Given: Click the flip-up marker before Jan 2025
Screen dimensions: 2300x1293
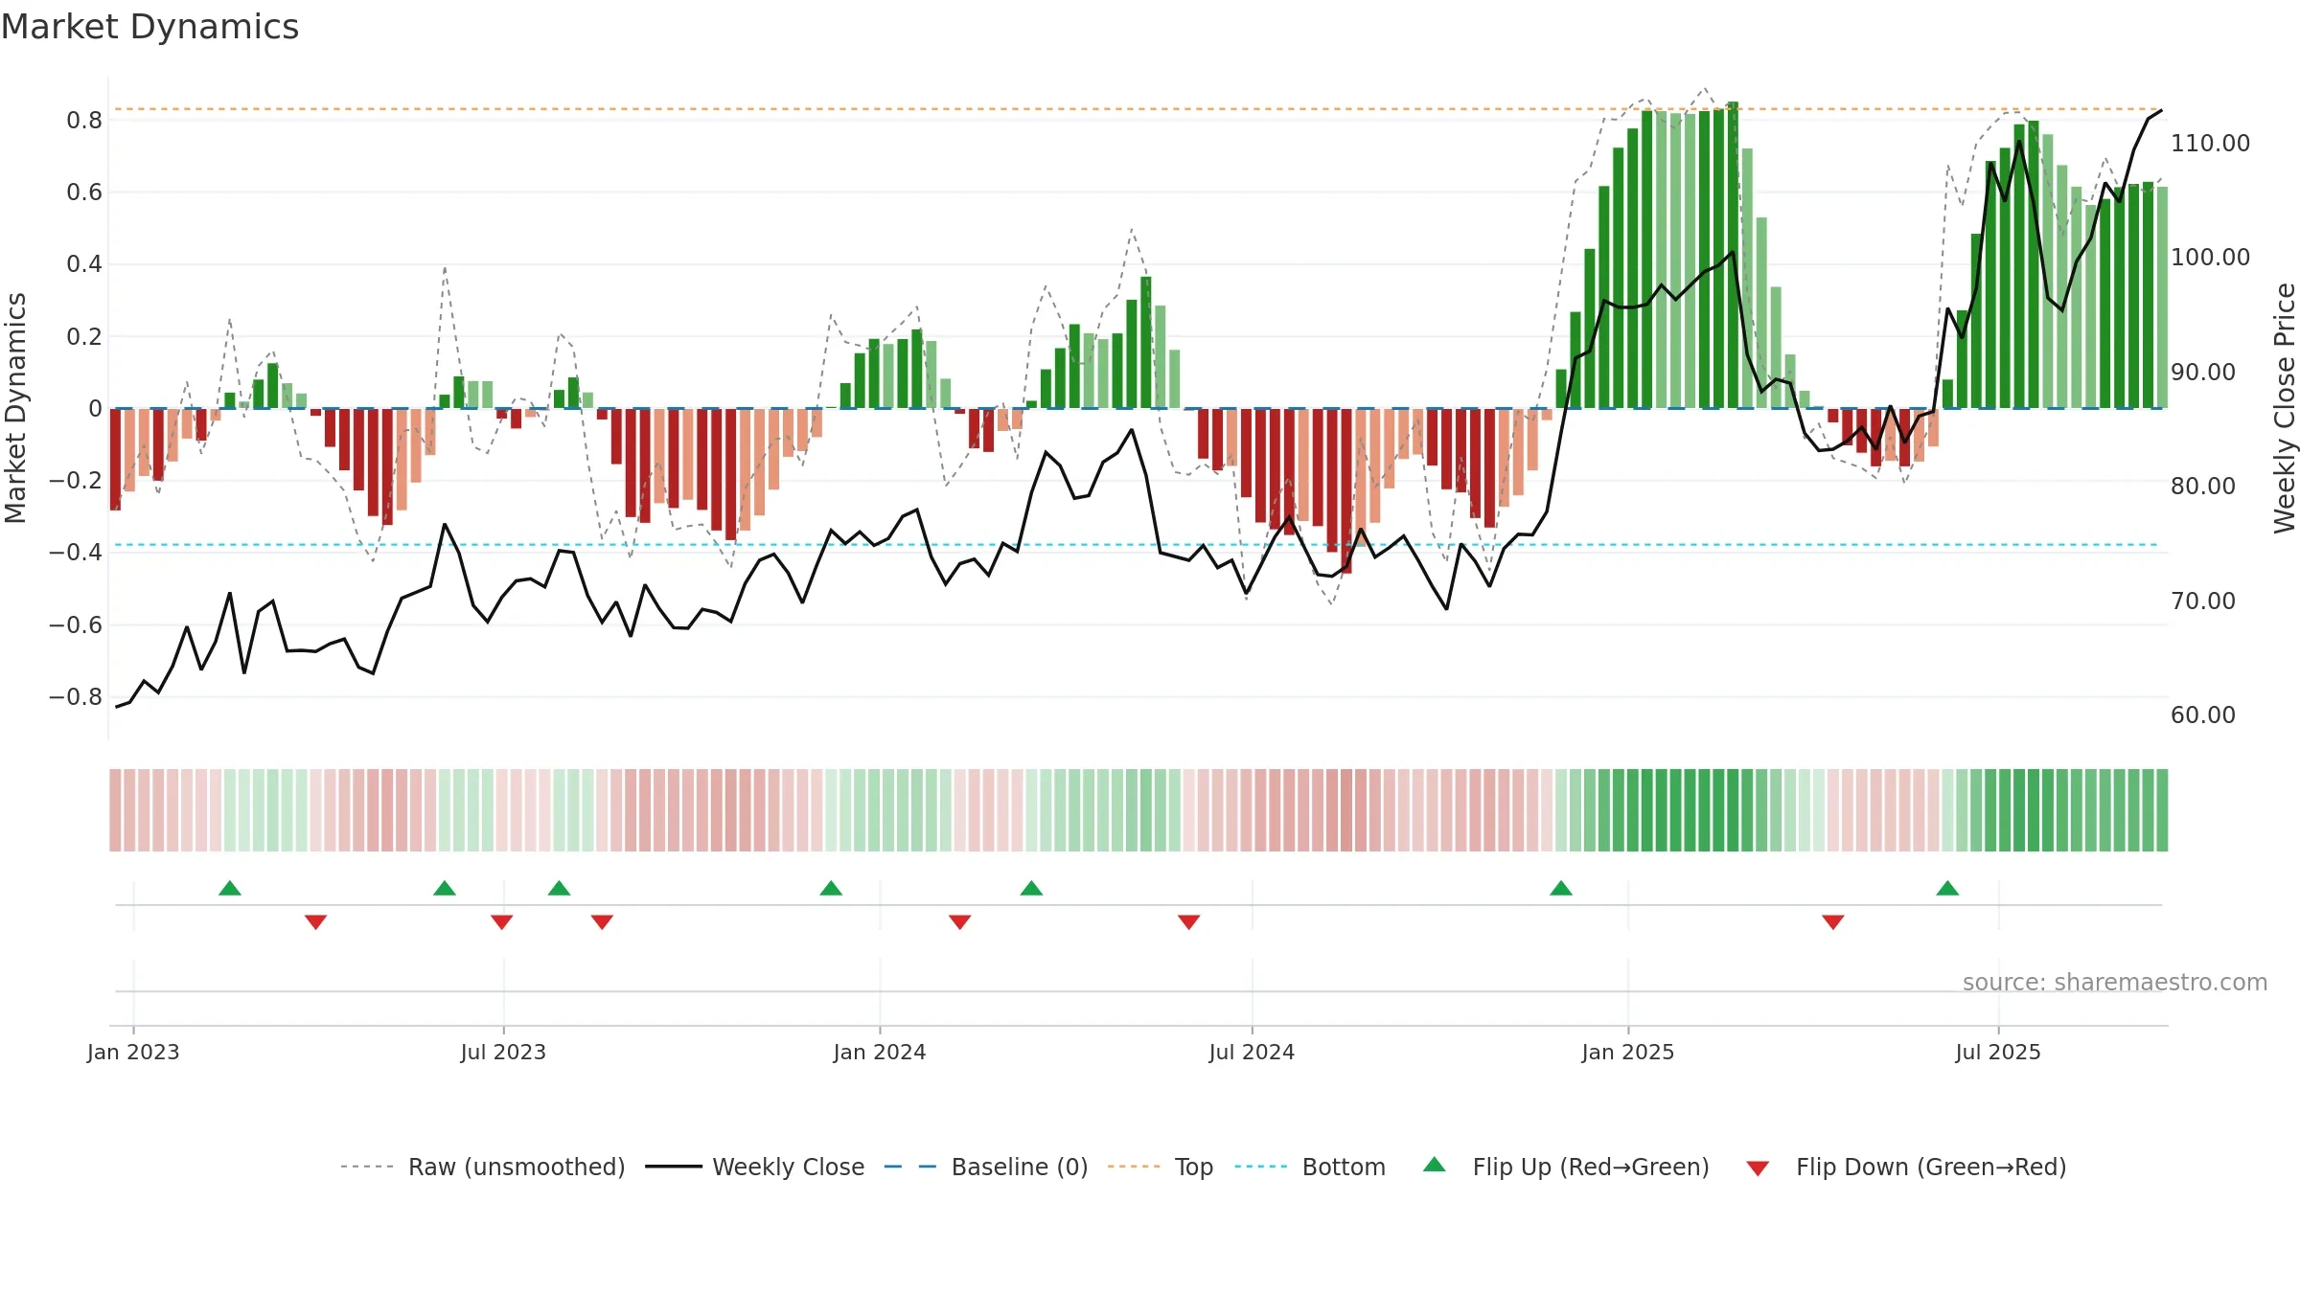Looking at the screenshot, I should [1561, 888].
